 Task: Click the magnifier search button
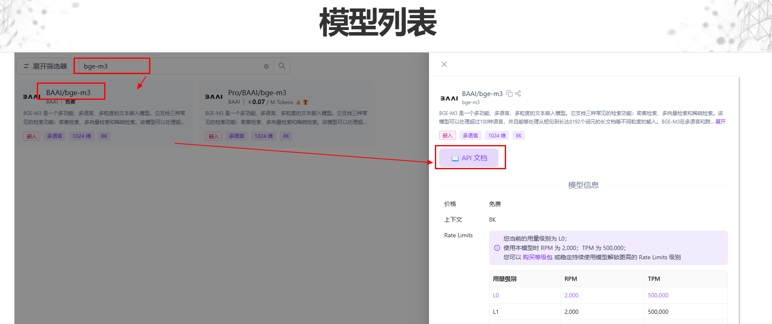tap(282, 66)
